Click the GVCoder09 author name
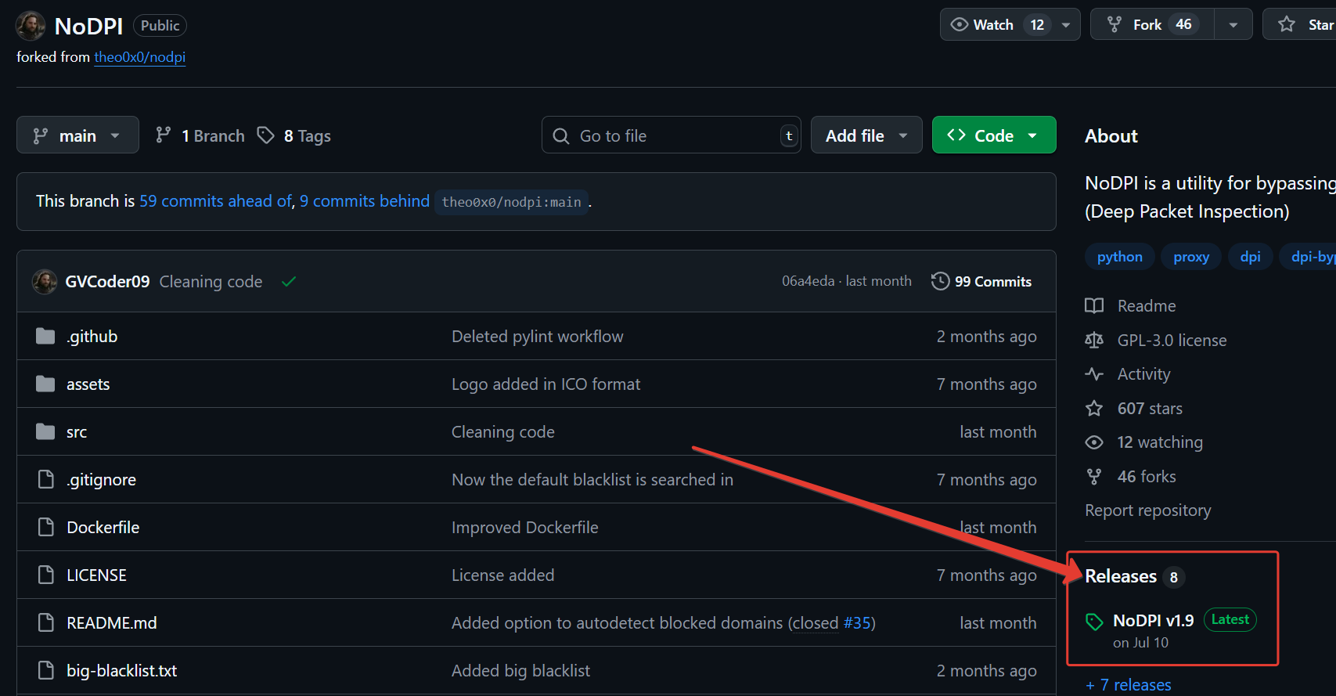 point(107,282)
